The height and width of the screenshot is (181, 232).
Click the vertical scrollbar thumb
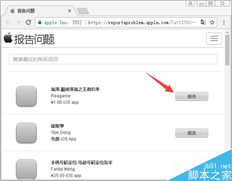point(227,50)
